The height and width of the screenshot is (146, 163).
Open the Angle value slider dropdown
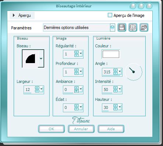point(120,72)
